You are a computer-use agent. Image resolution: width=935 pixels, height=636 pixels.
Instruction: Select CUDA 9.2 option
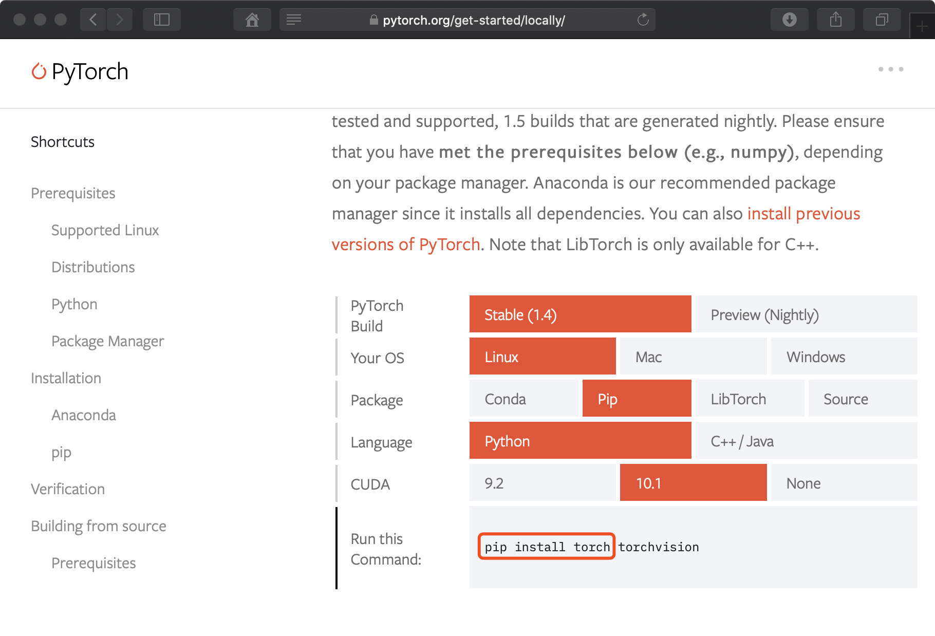[x=543, y=483]
